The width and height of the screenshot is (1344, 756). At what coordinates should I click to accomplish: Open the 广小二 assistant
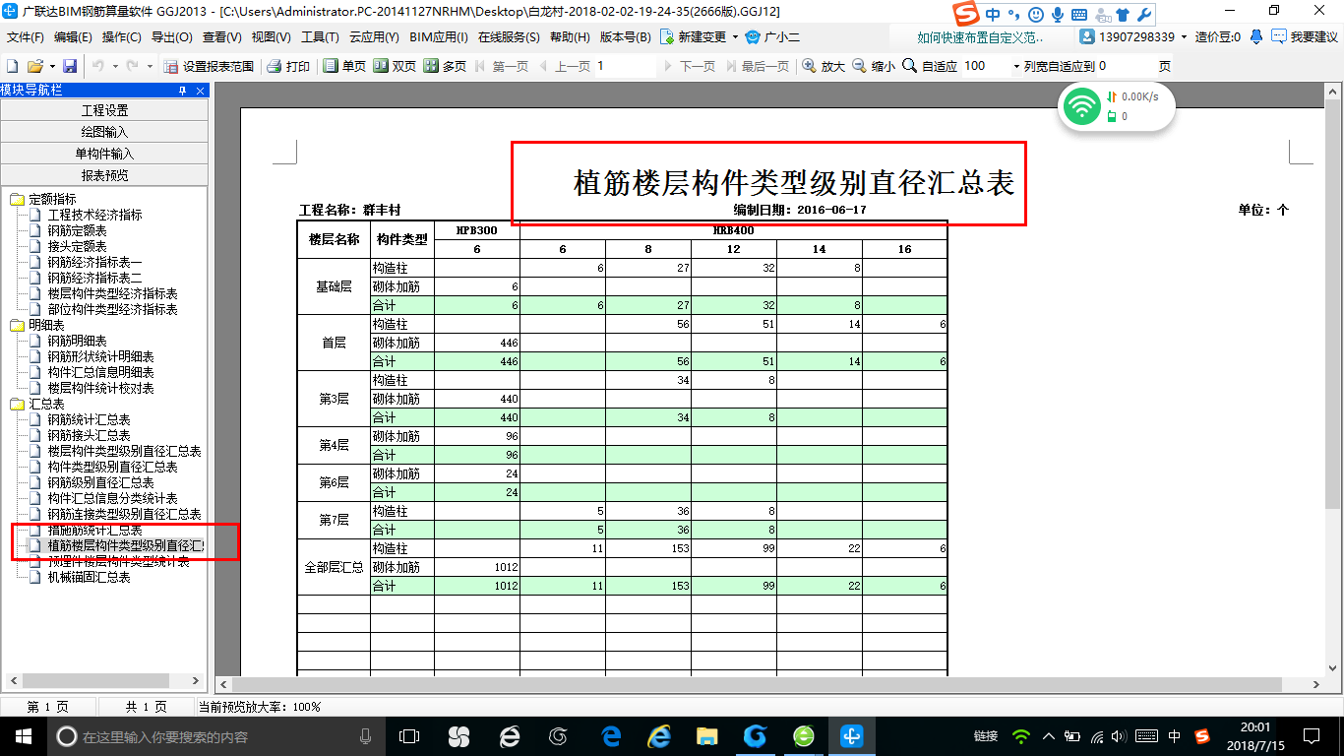(770, 37)
